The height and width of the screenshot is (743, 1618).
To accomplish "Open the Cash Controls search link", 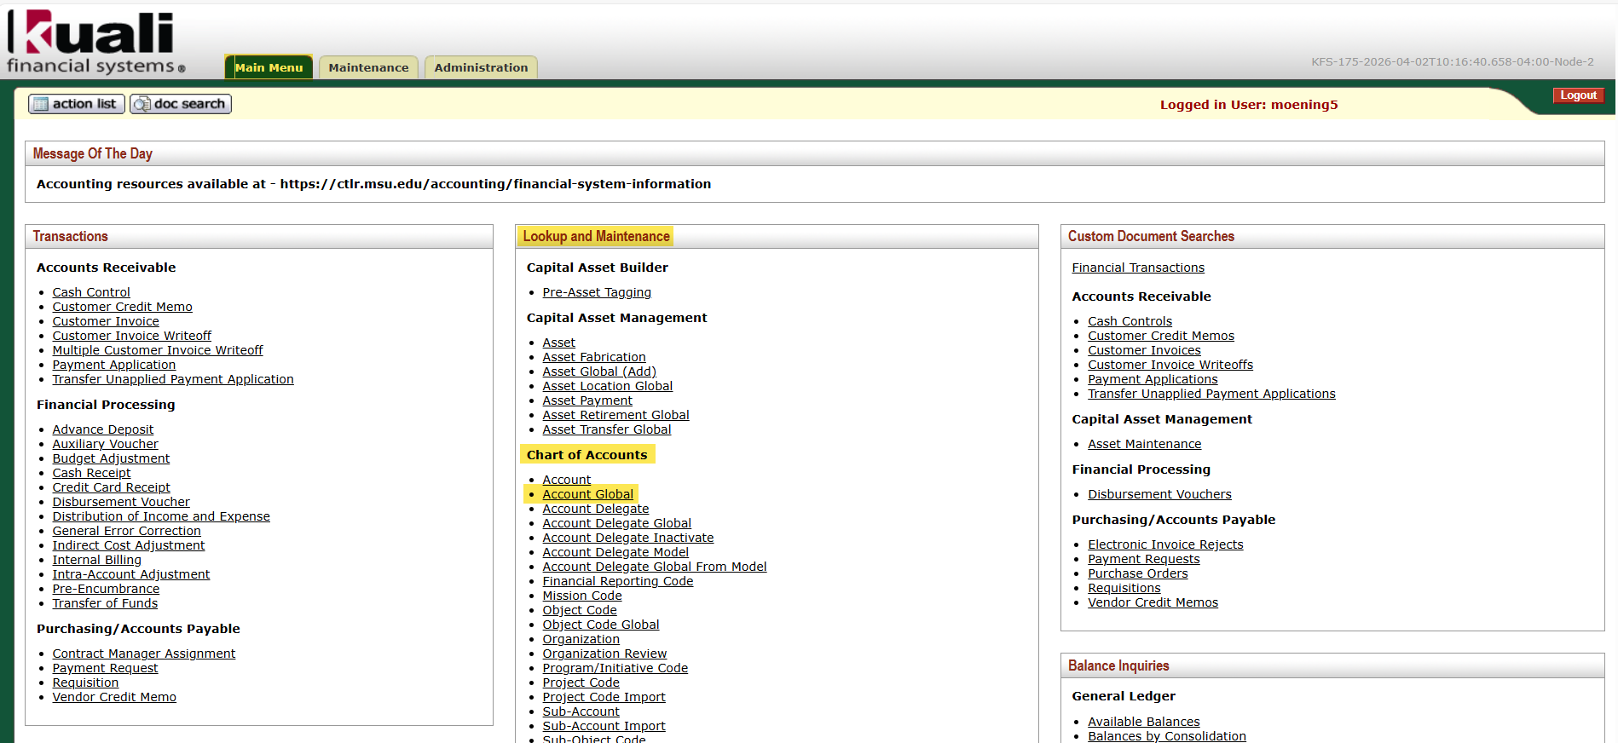I will pyautogui.click(x=1130, y=321).
